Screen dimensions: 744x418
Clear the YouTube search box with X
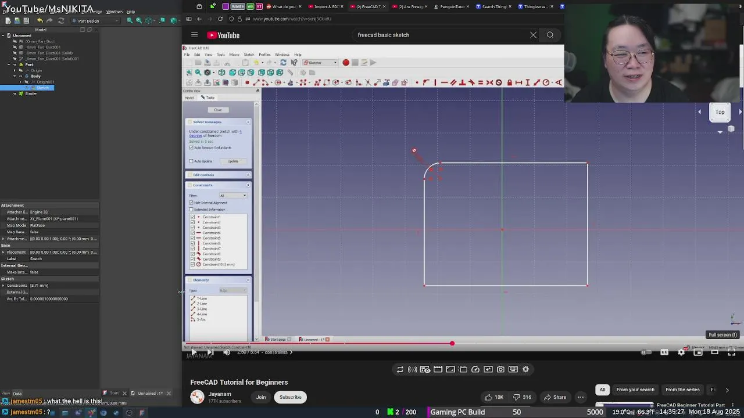tap(533, 35)
